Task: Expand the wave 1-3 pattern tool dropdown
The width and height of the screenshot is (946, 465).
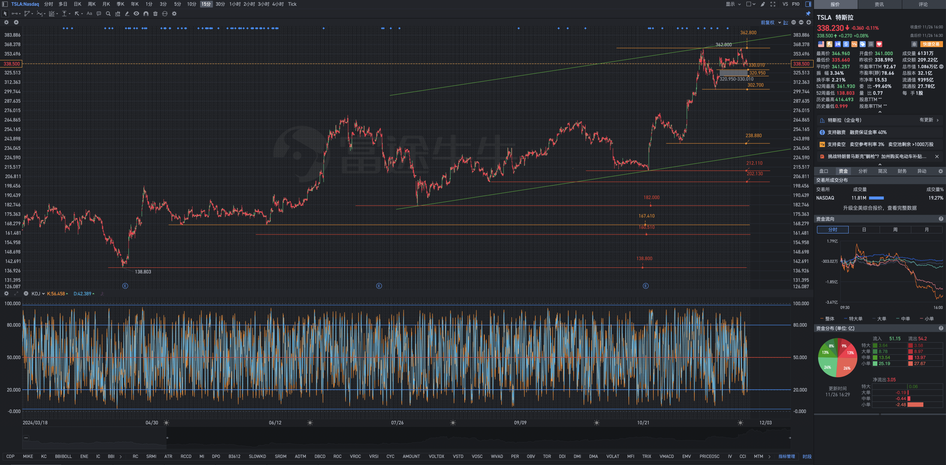Action: coord(45,14)
